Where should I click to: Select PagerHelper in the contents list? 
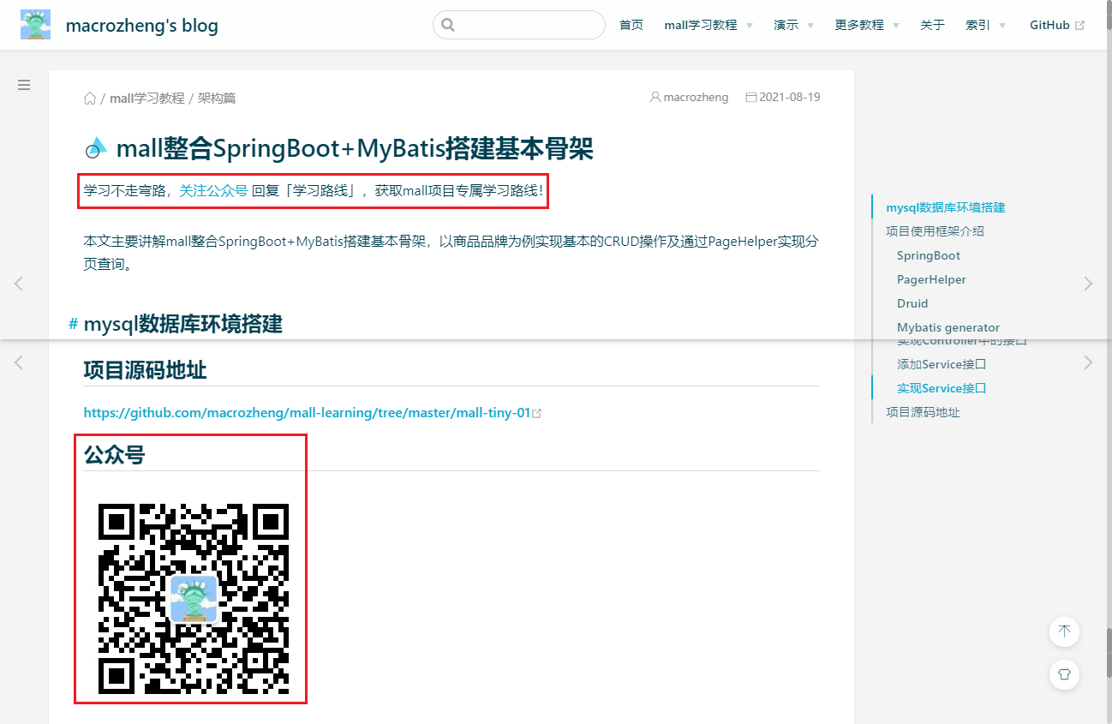931,279
